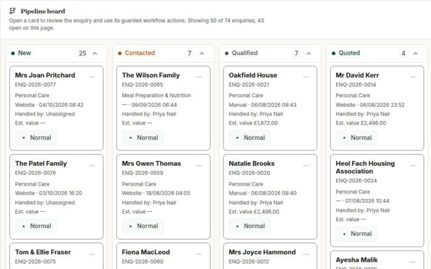The height and width of the screenshot is (269, 431).
Task: Click Meal Preparation & Nutrition service text
Action: (156, 95)
